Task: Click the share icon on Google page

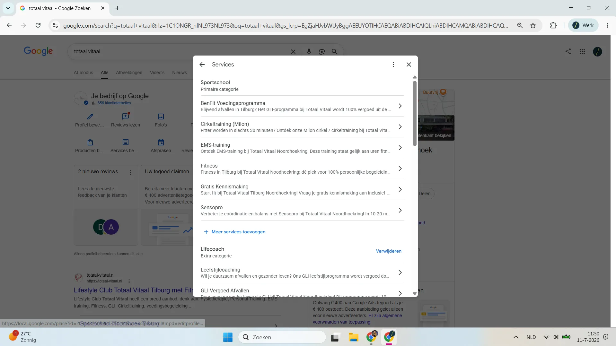Action: click(568, 51)
